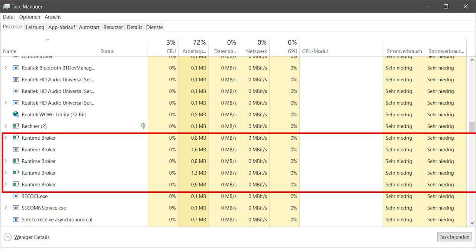
Task: Click the SECOCL.exe process icon
Action: click(15, 196)
